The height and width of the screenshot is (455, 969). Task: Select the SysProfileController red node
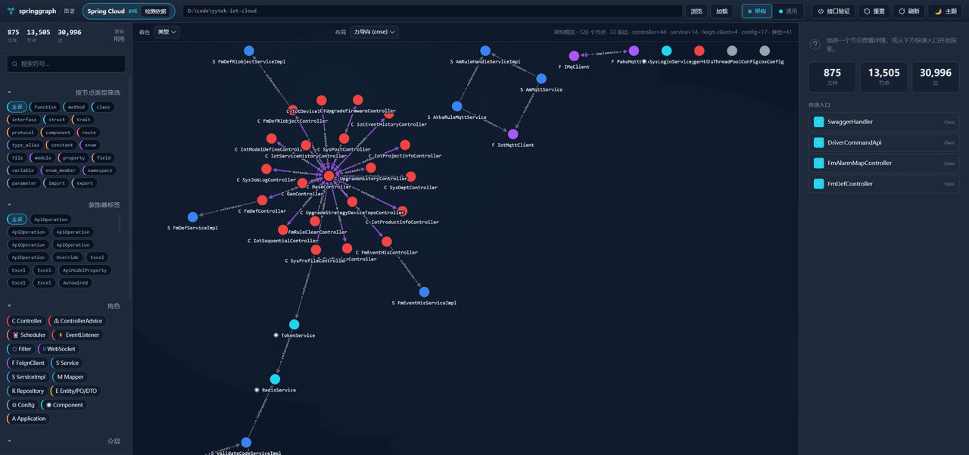tap(316, 250)
